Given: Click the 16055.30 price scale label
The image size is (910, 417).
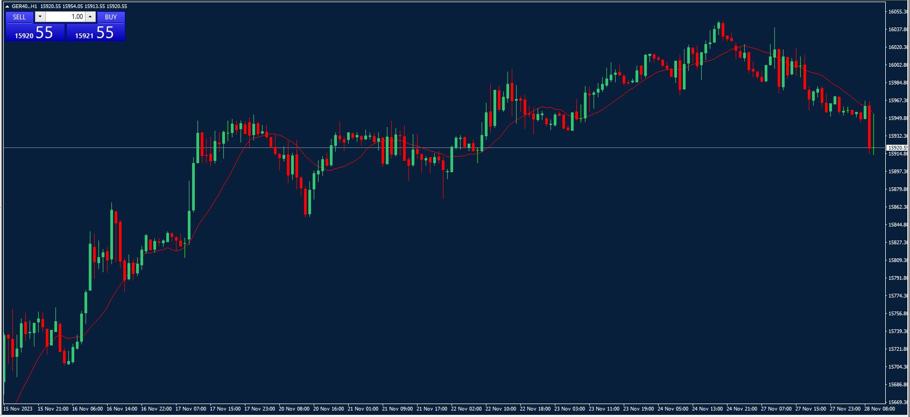Looking at the screenshot, I should point(898,12).
